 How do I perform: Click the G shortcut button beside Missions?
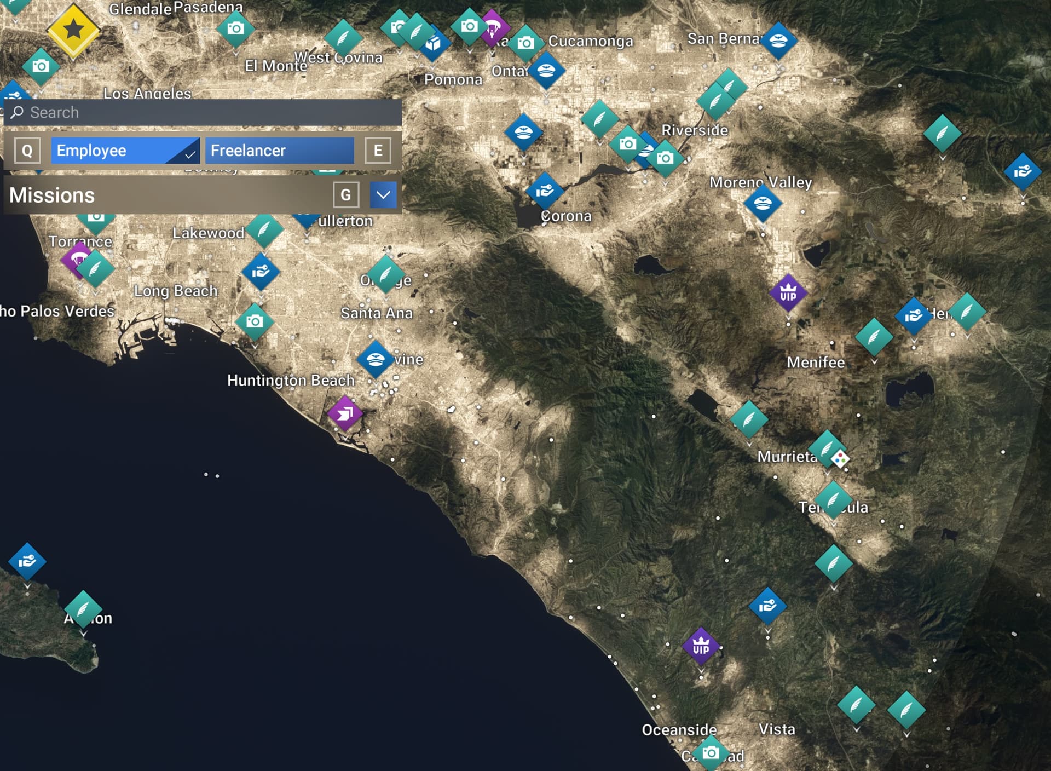point(345,195)
